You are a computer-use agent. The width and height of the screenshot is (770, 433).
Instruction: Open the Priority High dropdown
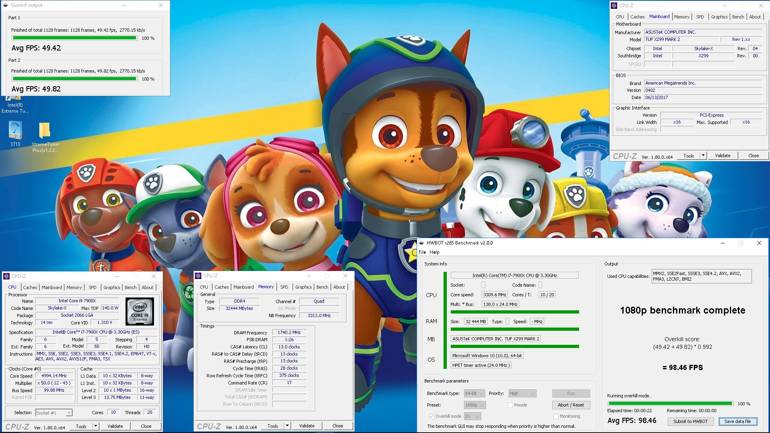click(x=522, y=393)
